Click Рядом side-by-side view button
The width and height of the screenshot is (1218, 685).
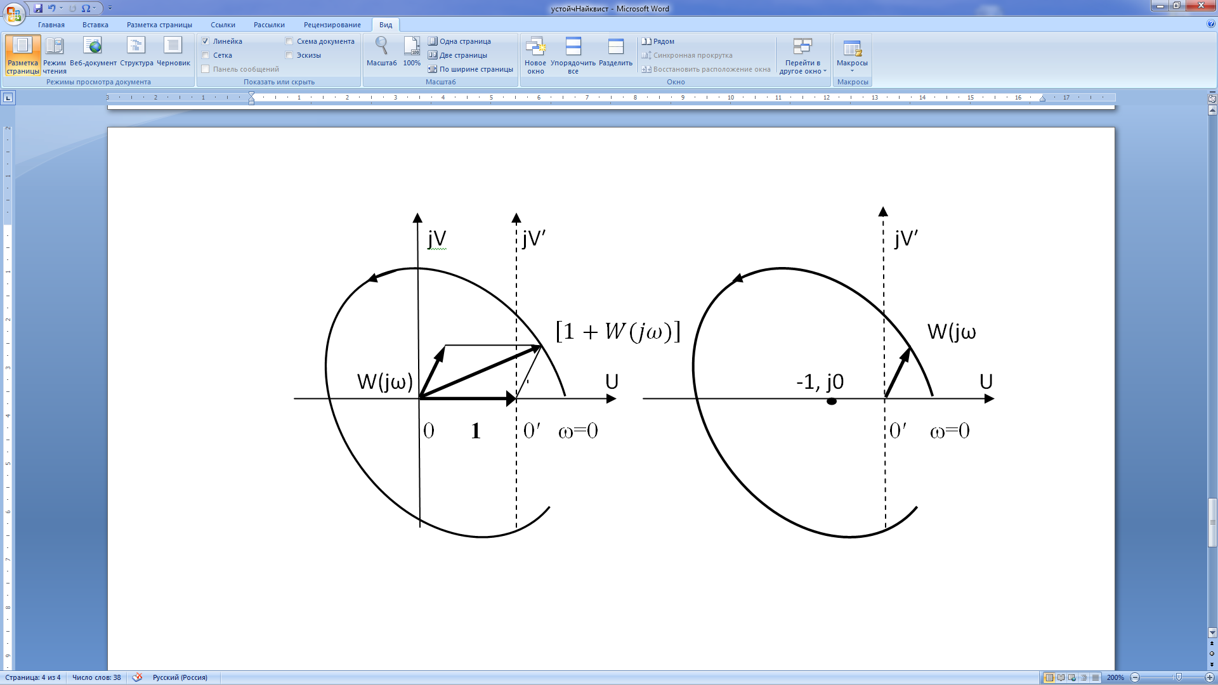coord(658,41)
